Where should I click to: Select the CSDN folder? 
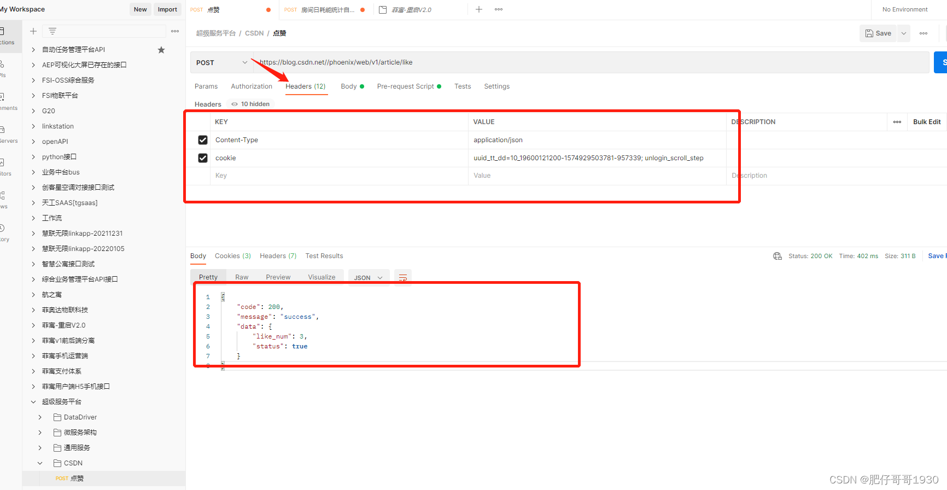pyautogui.click(x=68, y=463)
